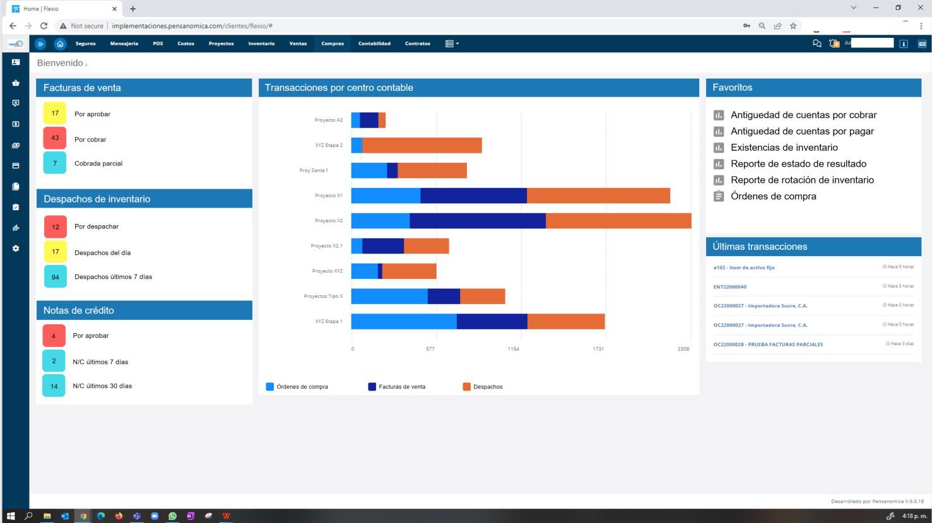The height and width of the screenshot is (523, 932).
Task: Click the red 43 Por cobrar badge
Action: (x=55, y=138)
